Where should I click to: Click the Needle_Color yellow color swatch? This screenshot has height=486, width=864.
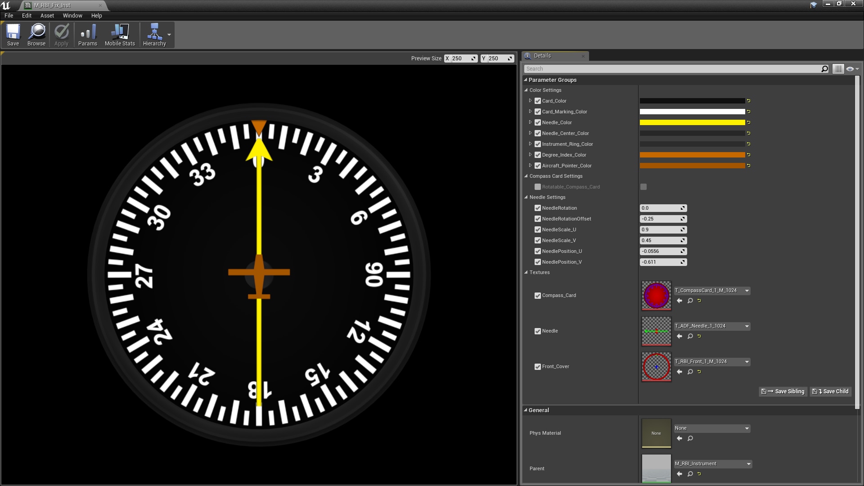tap(693, 122)
